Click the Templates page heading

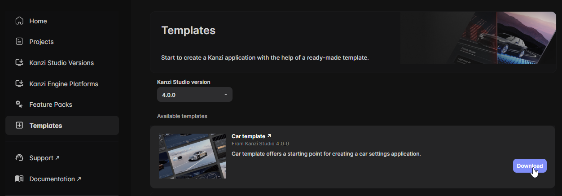188,30
